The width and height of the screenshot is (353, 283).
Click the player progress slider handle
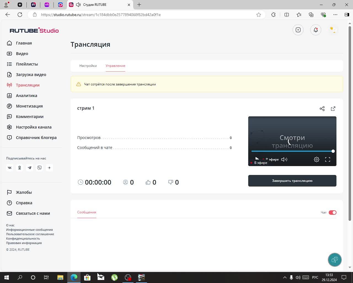tap(333, 151)
